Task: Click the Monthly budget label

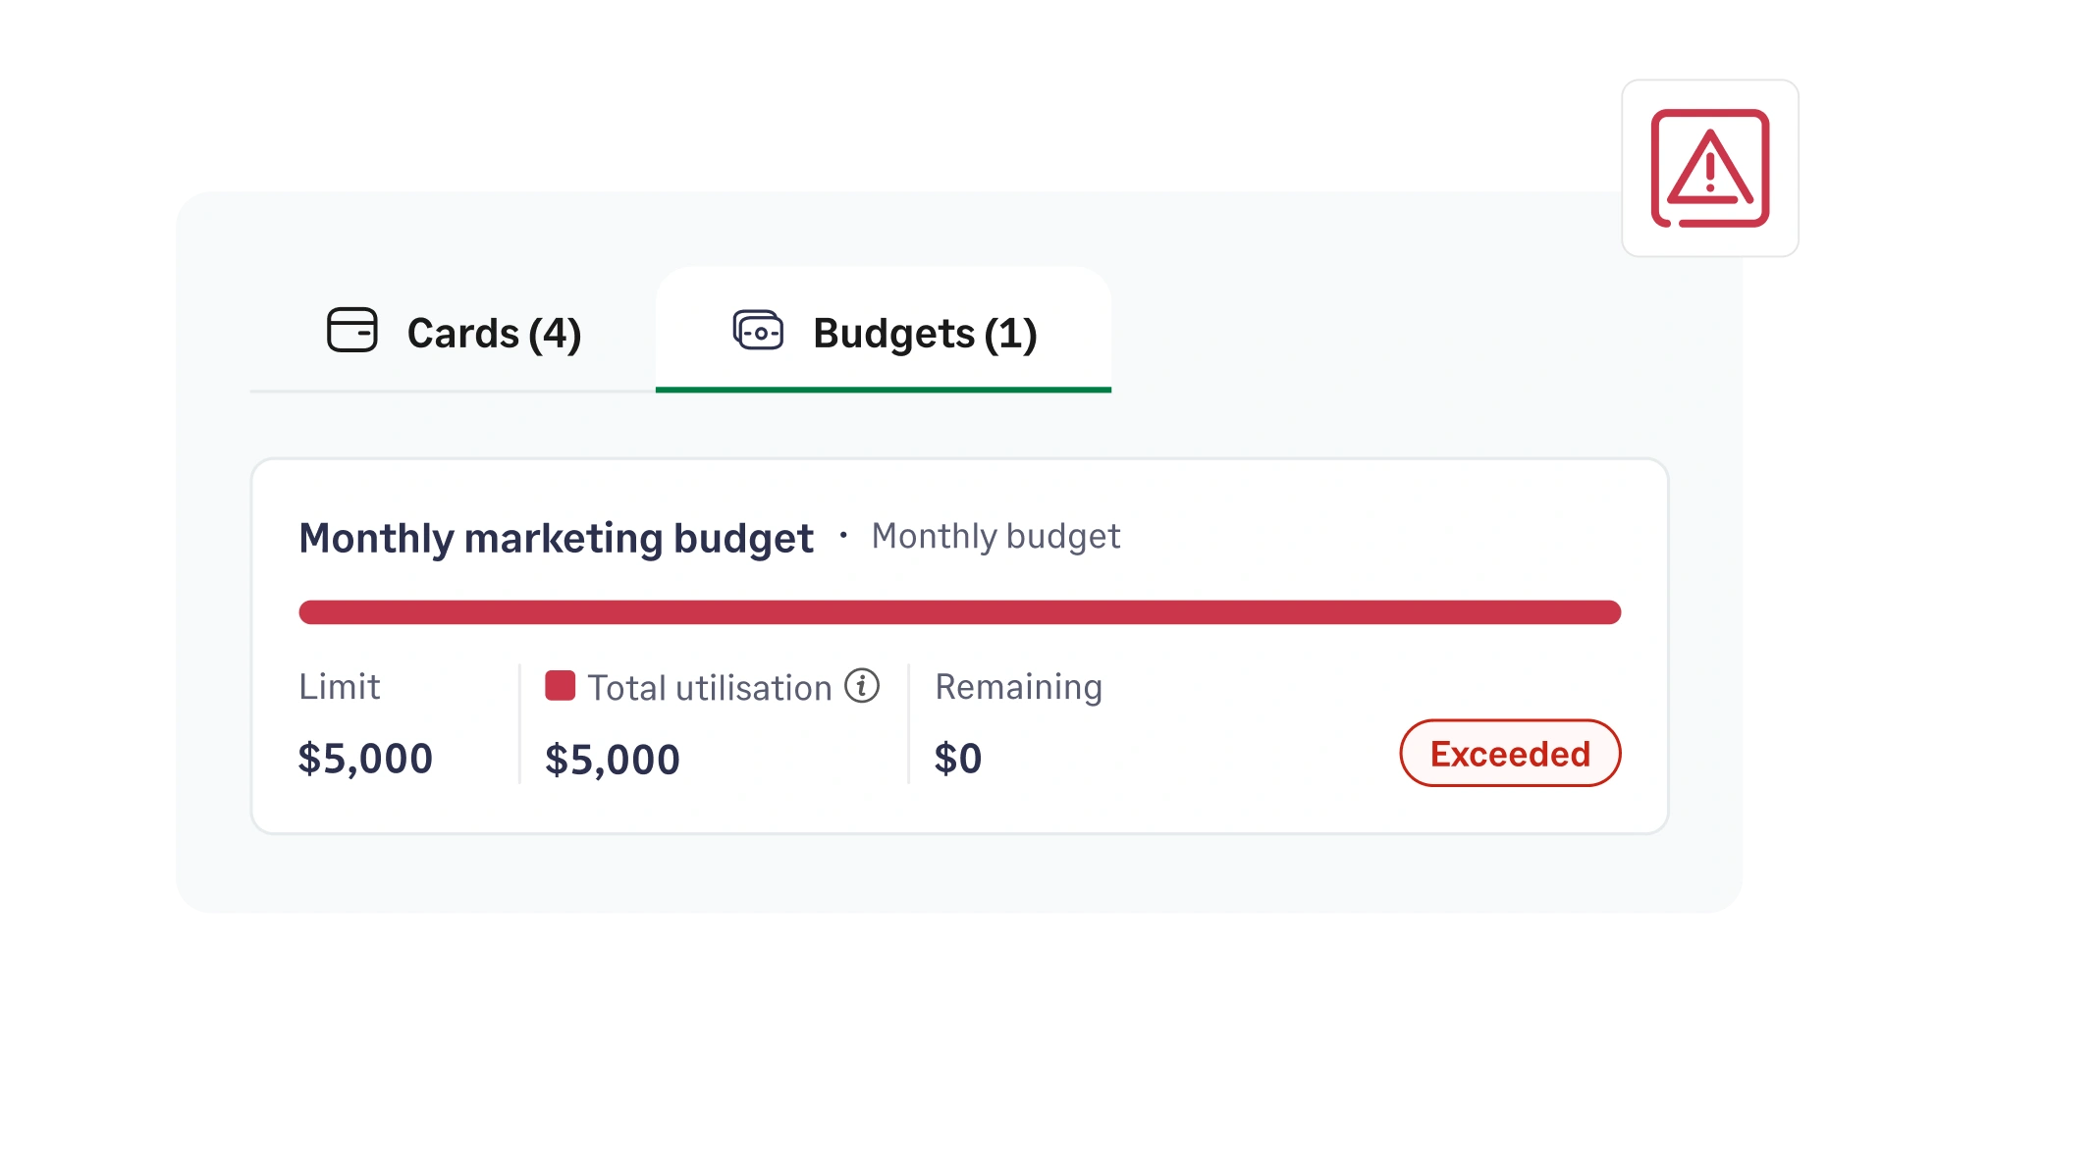Action: (995, 536)
